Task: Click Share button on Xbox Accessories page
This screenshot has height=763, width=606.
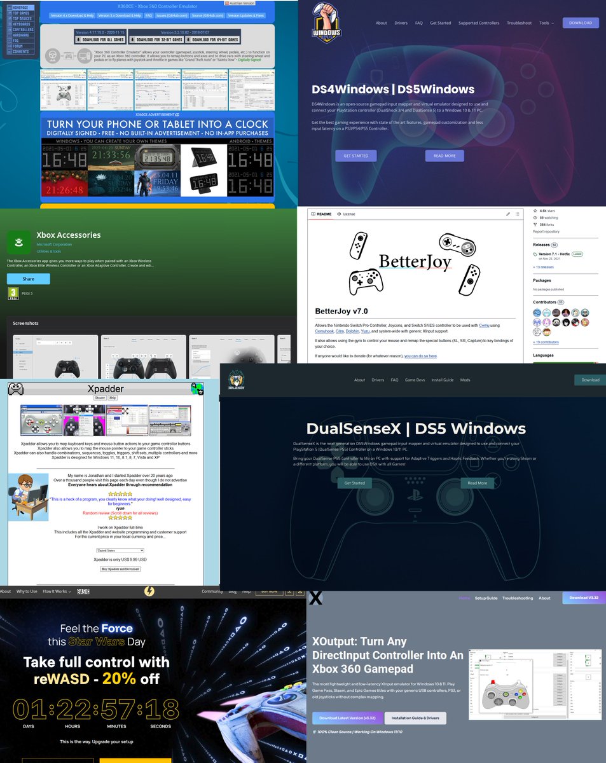Action: click(29, 278)
